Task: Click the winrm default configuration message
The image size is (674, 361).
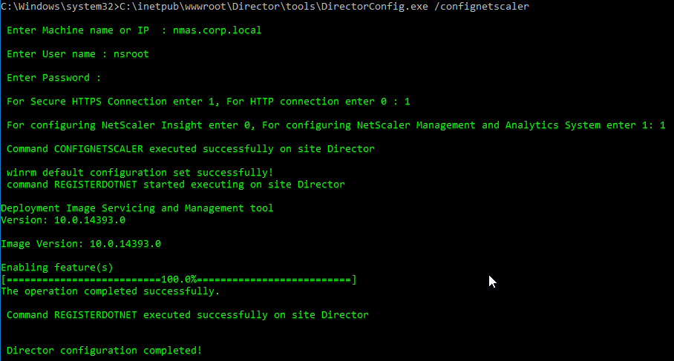Action: click(x=140, y=172)
